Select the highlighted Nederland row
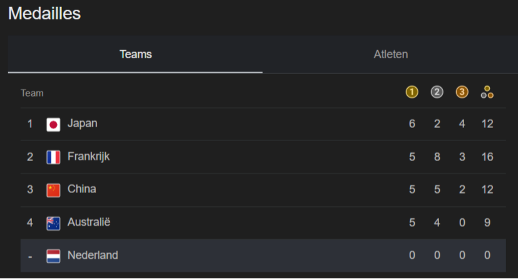Viewport: 518px width, 279px height. (x=263, y=256)
